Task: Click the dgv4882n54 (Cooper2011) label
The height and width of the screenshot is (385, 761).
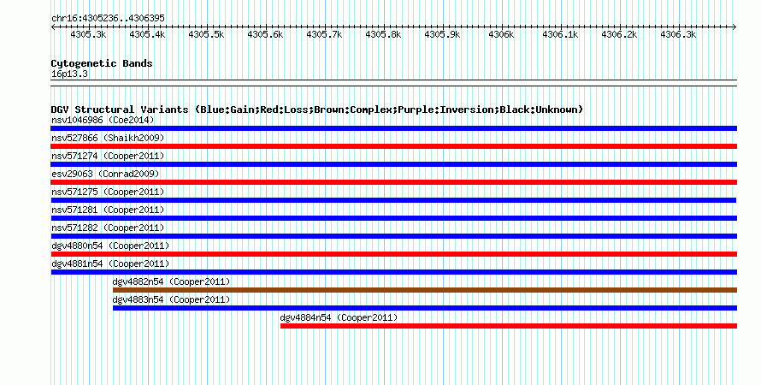Action: pos(171,281)
